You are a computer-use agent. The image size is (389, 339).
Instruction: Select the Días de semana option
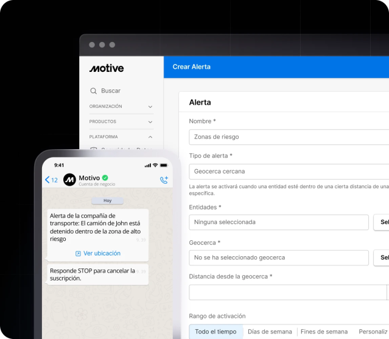(270, 332)
